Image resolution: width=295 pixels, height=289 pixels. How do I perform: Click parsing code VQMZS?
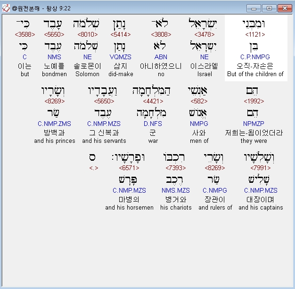coord(121,57)
